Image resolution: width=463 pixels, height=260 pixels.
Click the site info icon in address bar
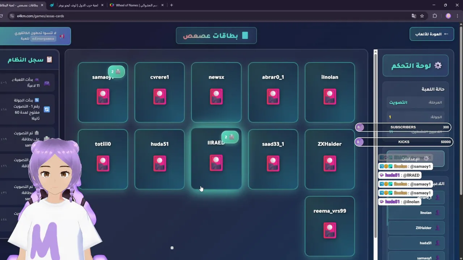12,16
